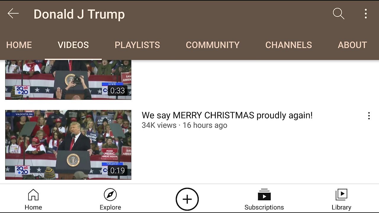
Task: Open the ABOUT tab
Action: point(352,45)
